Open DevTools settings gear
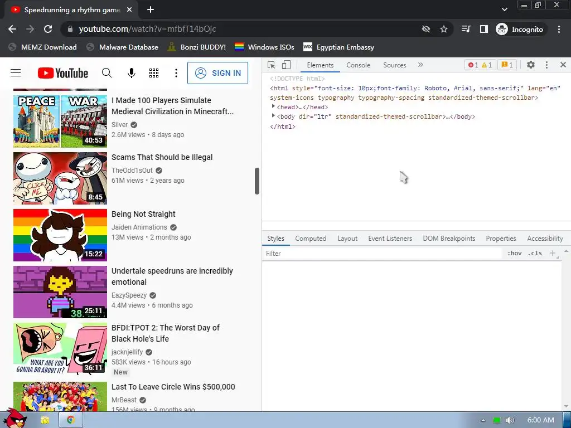 [531, 65]
